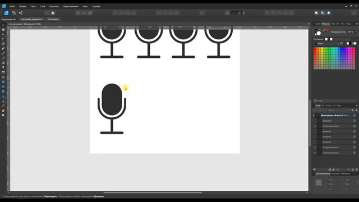Toggle visibility of first (Кривая) layer
Viewport: 359px width, 202px height.
tap(355, 121)
